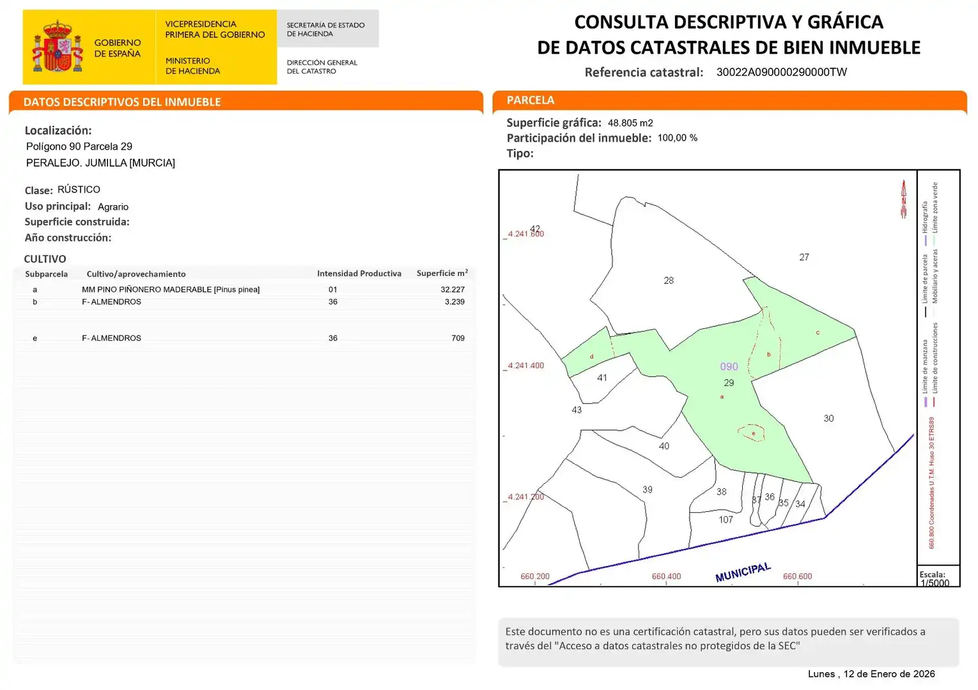This screenshot has height=690, width=978.
Task: Click "F- ALMENDROS" in subparcela b row
Action: pyautogui.click(x=111, y=302)
